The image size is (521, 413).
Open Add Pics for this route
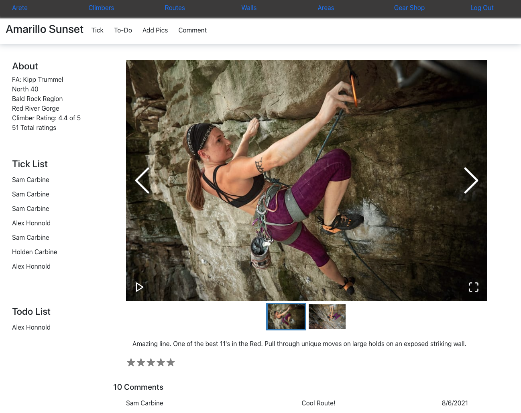tap(155, 30)
